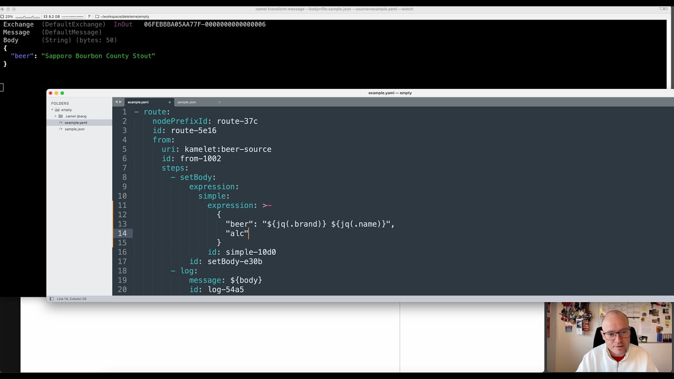Click the Sublime window title example.yaml — empty
Screen dimensions: 674x379
click(x=390, y=93)
